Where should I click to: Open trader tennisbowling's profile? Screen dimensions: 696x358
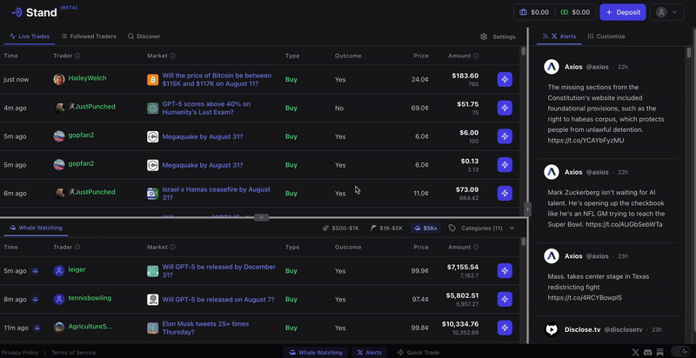click(x=90, y=298)
